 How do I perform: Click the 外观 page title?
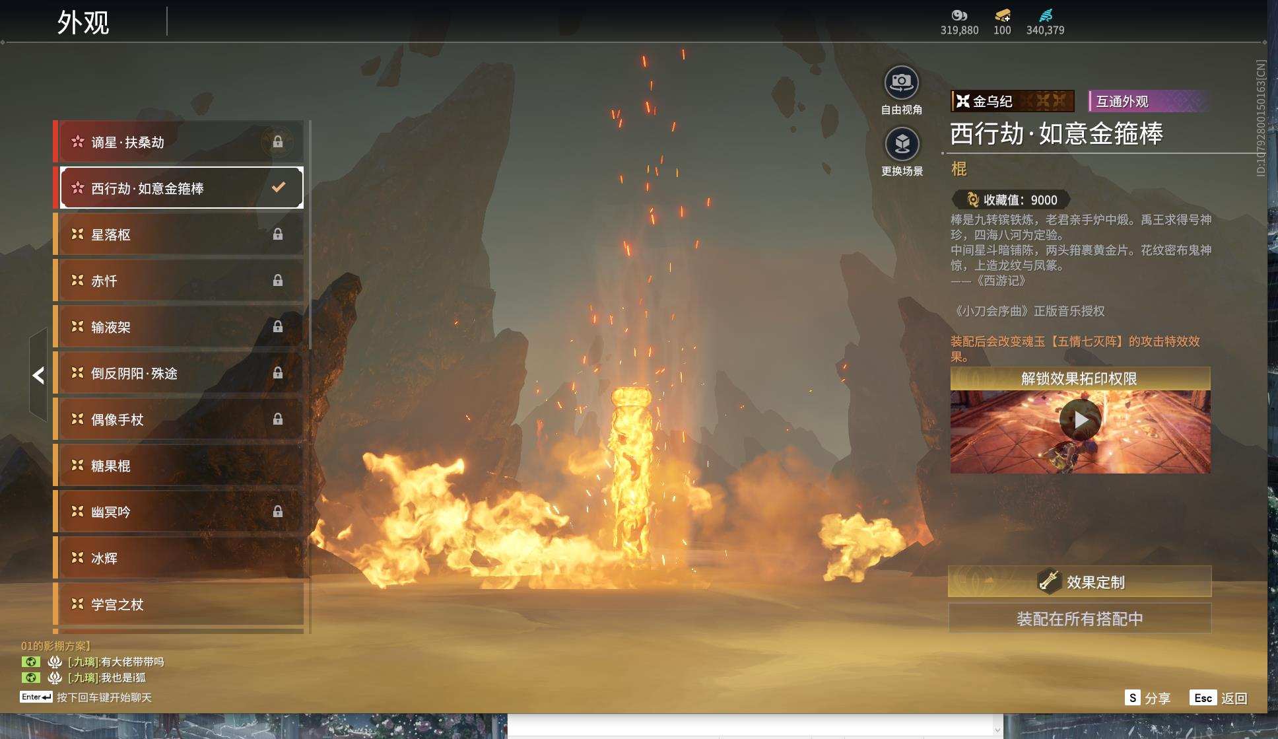pos(83,22)
